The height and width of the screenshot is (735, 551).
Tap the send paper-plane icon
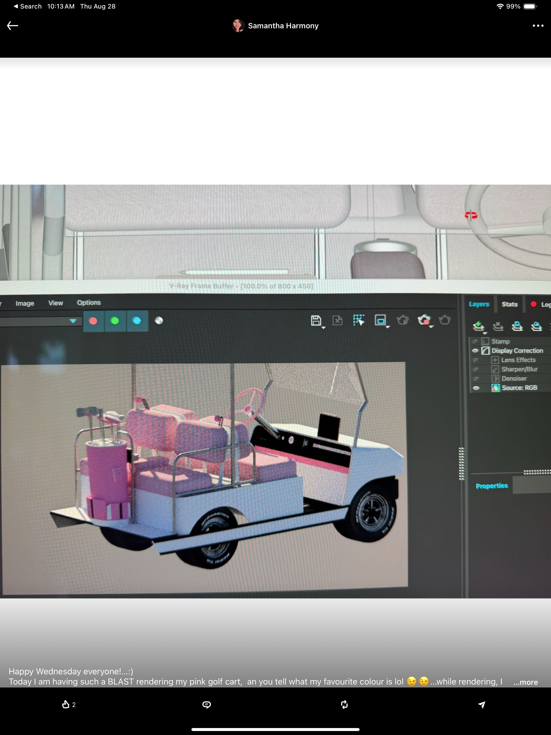(x=482, y=705)
